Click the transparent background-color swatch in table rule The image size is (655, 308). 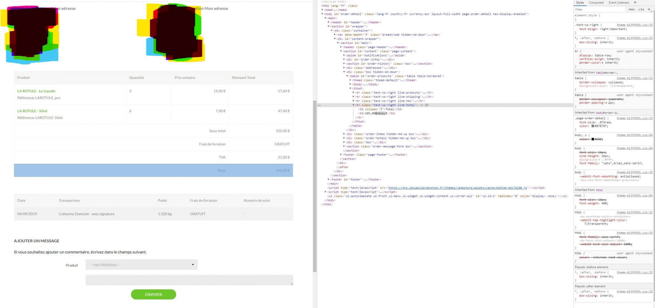pos(612,86)
